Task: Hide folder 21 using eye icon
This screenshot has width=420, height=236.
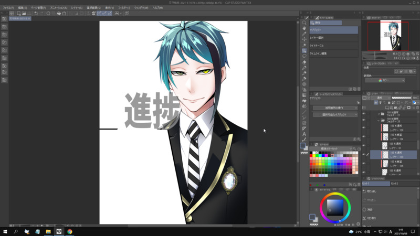Action: [364, 114]
